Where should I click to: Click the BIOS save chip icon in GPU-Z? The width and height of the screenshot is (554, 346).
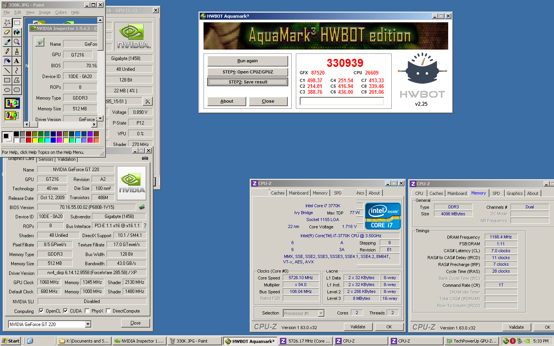tap(142, 207)
